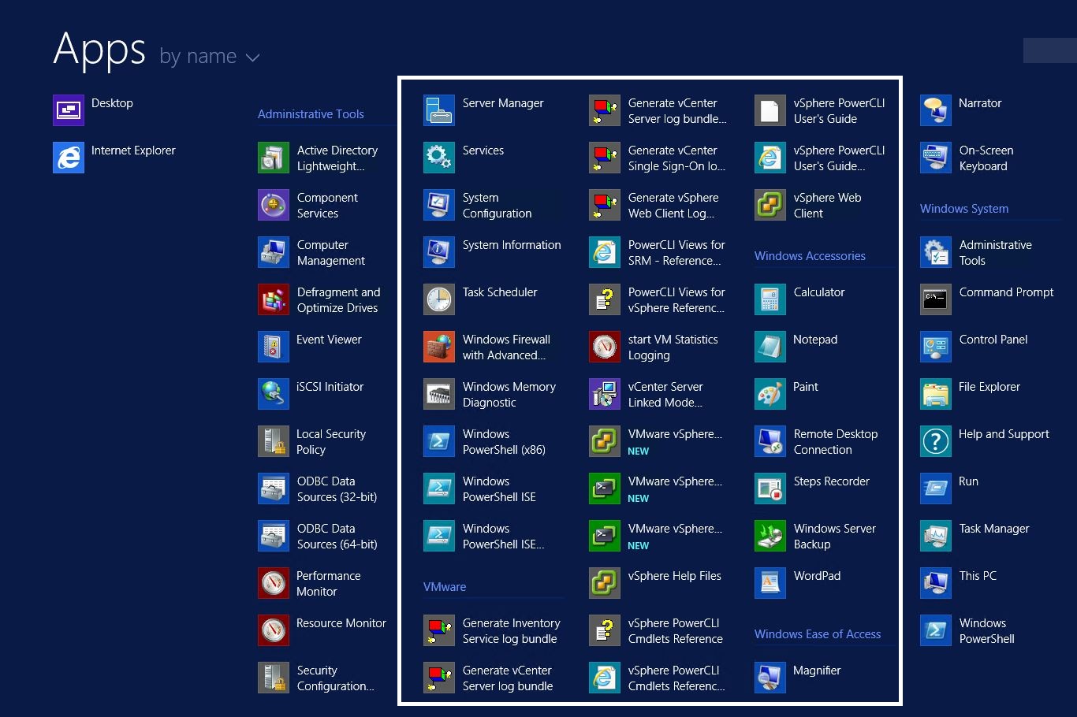Click the Windows Firewall brick icon
The width and height of the screenshot is (1077, 717).
[x=439, y=347]
